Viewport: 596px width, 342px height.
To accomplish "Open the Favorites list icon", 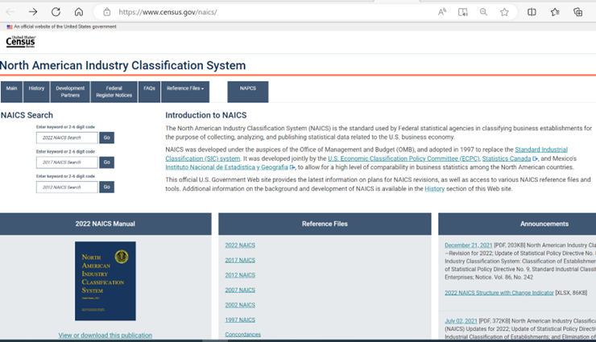I will 555,12.
